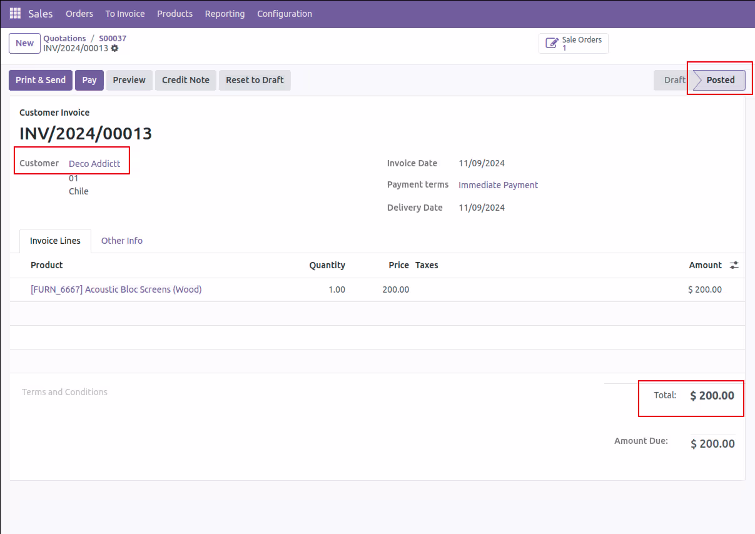Open S00037 breadcrumb link

[x=113, y=38]
